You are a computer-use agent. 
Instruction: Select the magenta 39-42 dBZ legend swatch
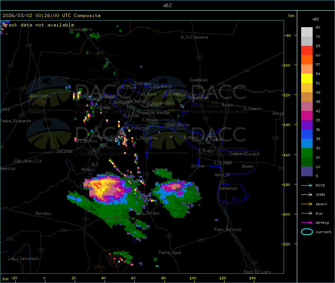[x=307, y=115]
